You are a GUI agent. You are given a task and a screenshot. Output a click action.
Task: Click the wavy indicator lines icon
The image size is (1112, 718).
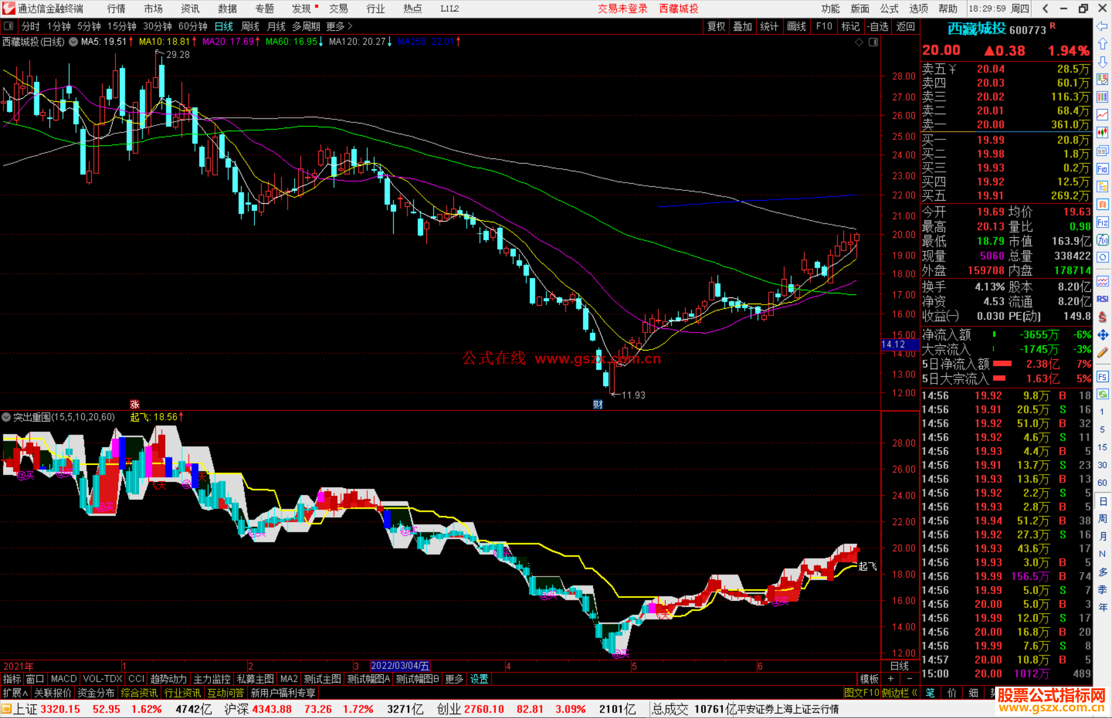[1102, 281]
